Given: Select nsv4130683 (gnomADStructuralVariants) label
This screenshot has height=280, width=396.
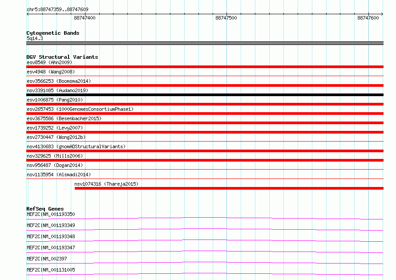Looking at the screenshot, I should 76,146.
